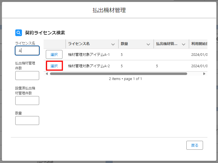Viewport: 218px width, 163px height.
Task: Click the 払出機材管... column header label
Action: pyautogui.click(x=167, y=44)
